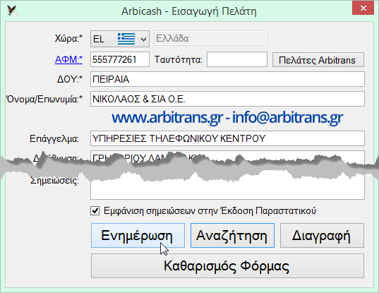
Task: Click the ΑΦΜ field containing 555777261
Action: pos(120,59)
